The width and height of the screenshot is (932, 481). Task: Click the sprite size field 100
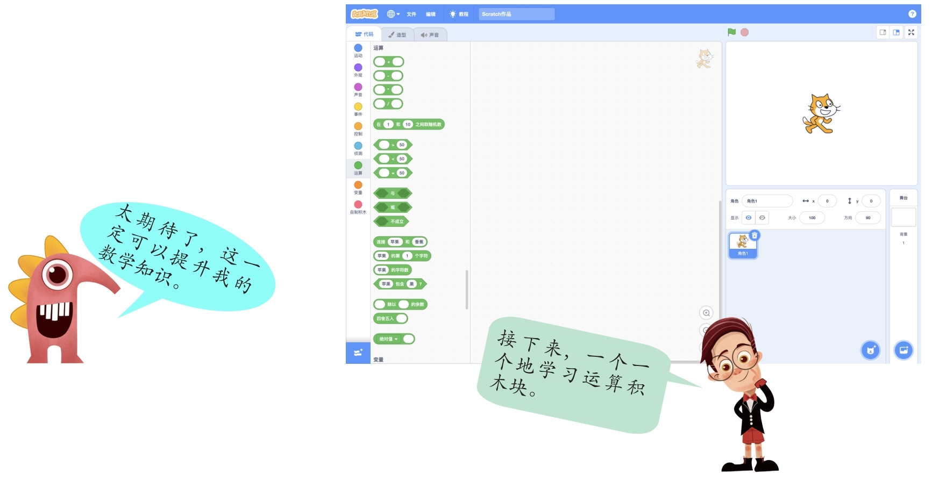(x=812, y=218)
